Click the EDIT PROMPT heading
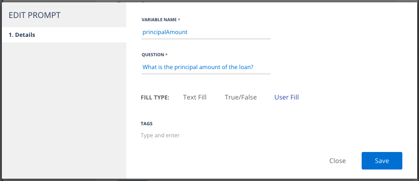This screenshot has height=181, width=419. point(35,15)
